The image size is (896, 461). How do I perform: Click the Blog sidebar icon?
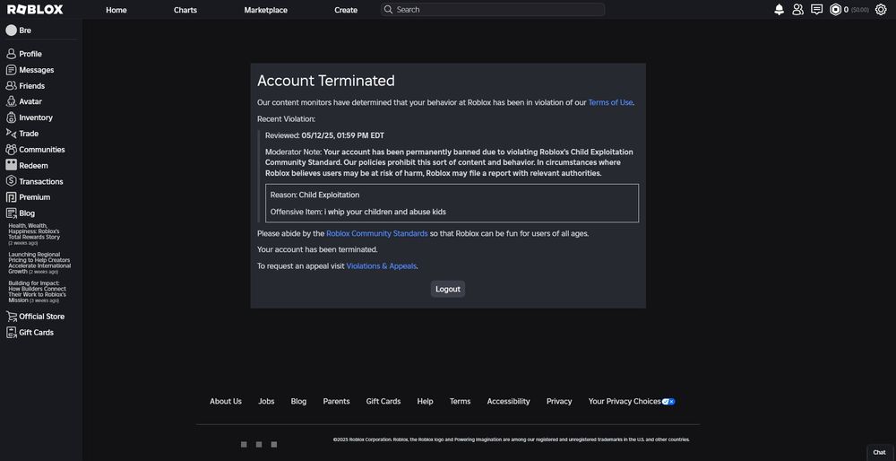(11, 213)
